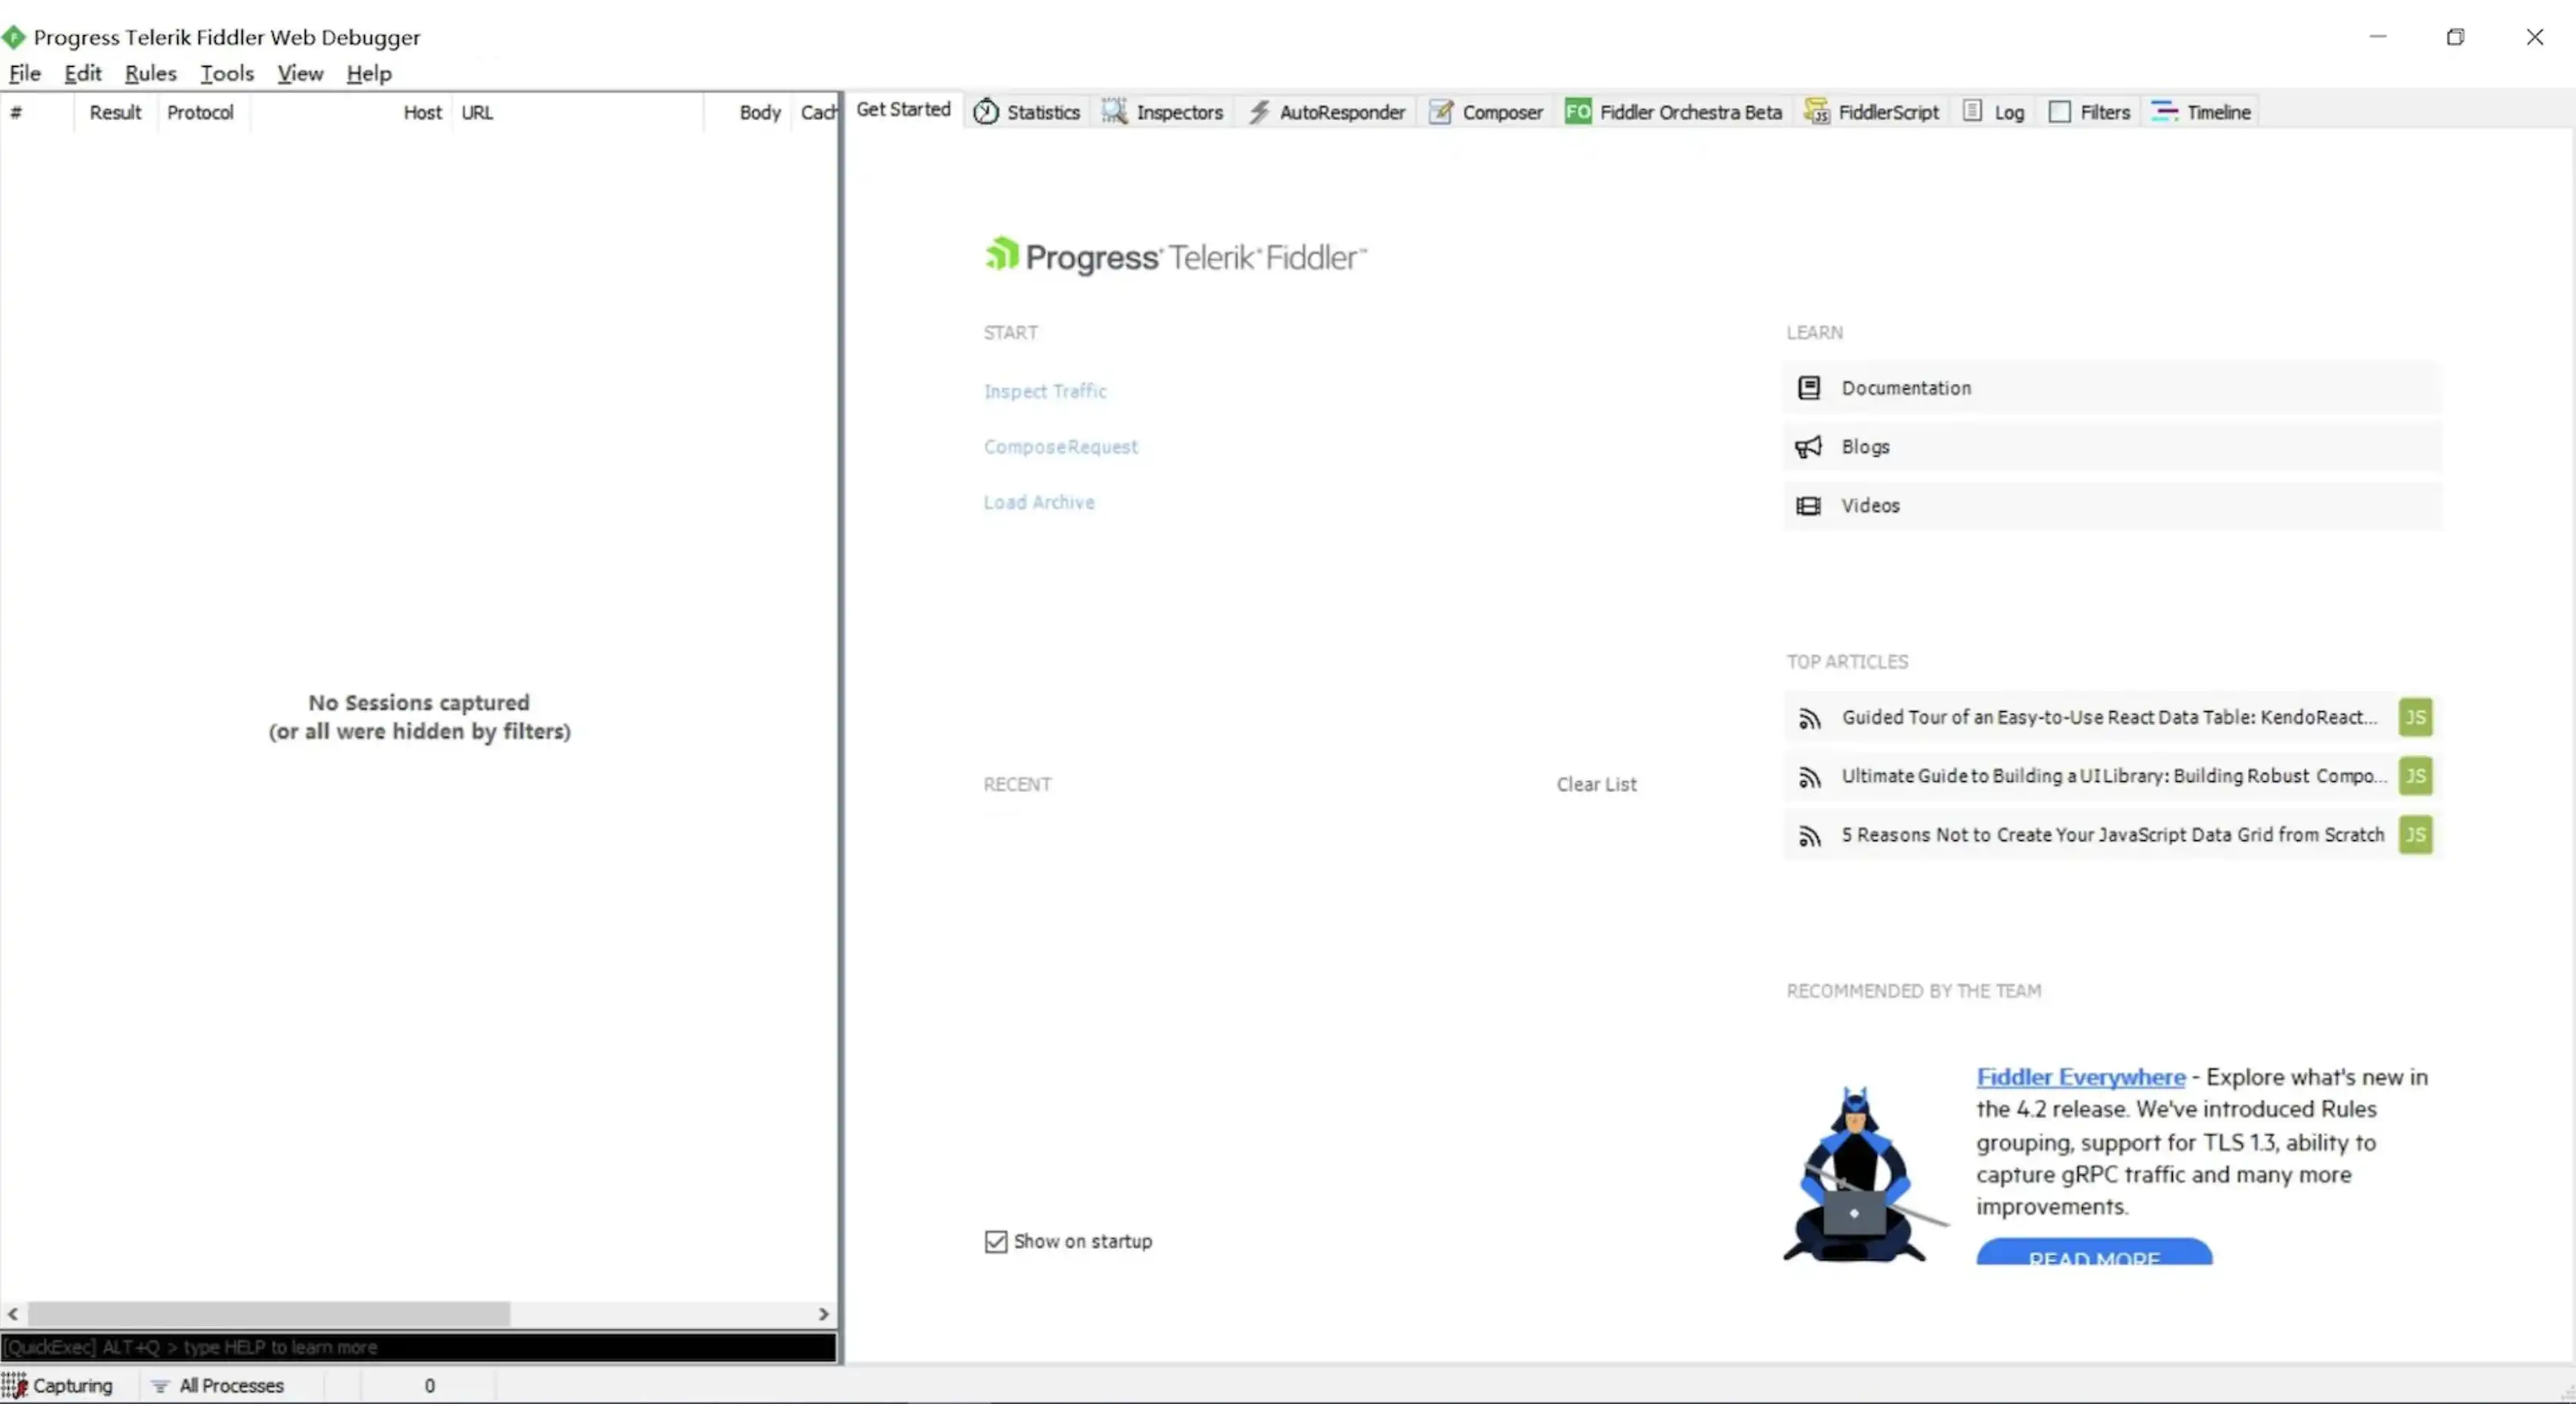
Task: Click the AutoResponder lightning icon
Action: tap(1259, 112)
